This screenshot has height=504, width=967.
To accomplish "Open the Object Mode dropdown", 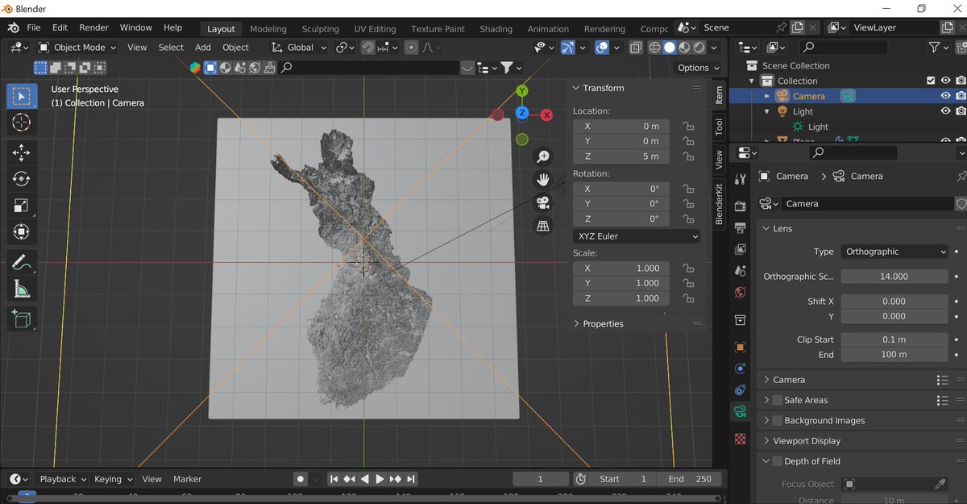I will (x=77, y=48).
